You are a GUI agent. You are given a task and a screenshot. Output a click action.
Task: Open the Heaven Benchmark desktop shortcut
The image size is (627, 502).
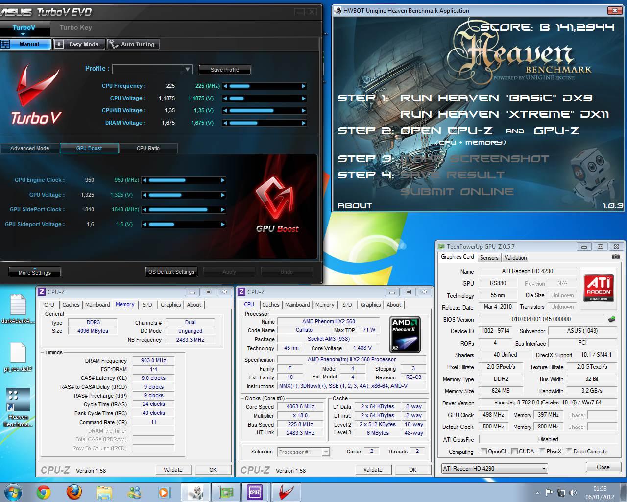point(18,407)
